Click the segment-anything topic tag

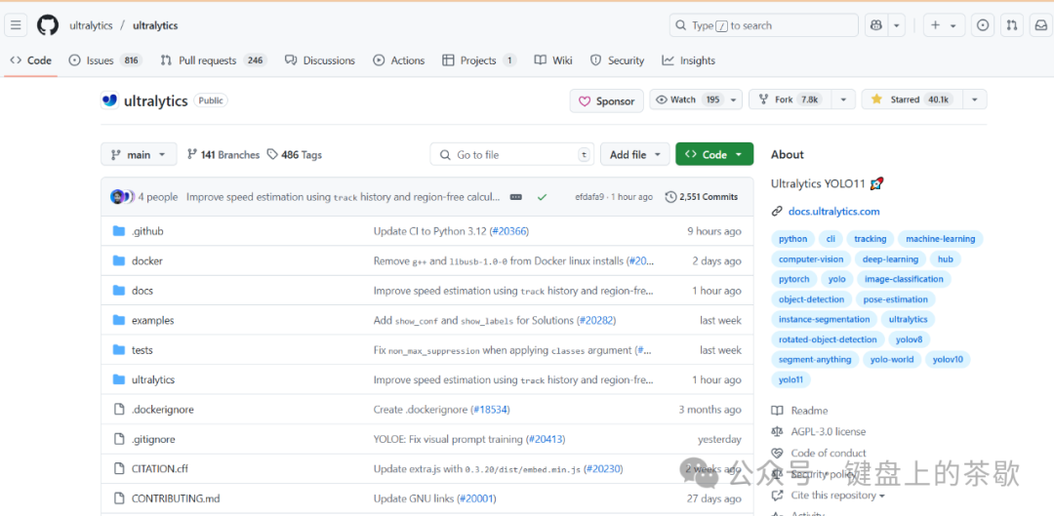[x=815, y=360]
